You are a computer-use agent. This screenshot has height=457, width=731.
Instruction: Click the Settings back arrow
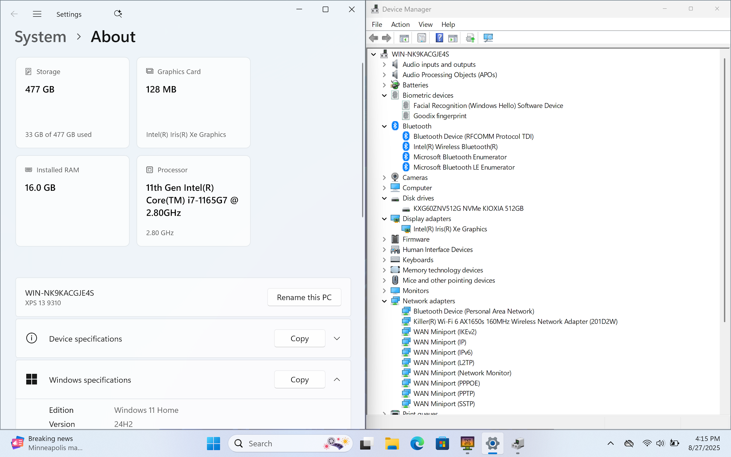click(14, 14)
